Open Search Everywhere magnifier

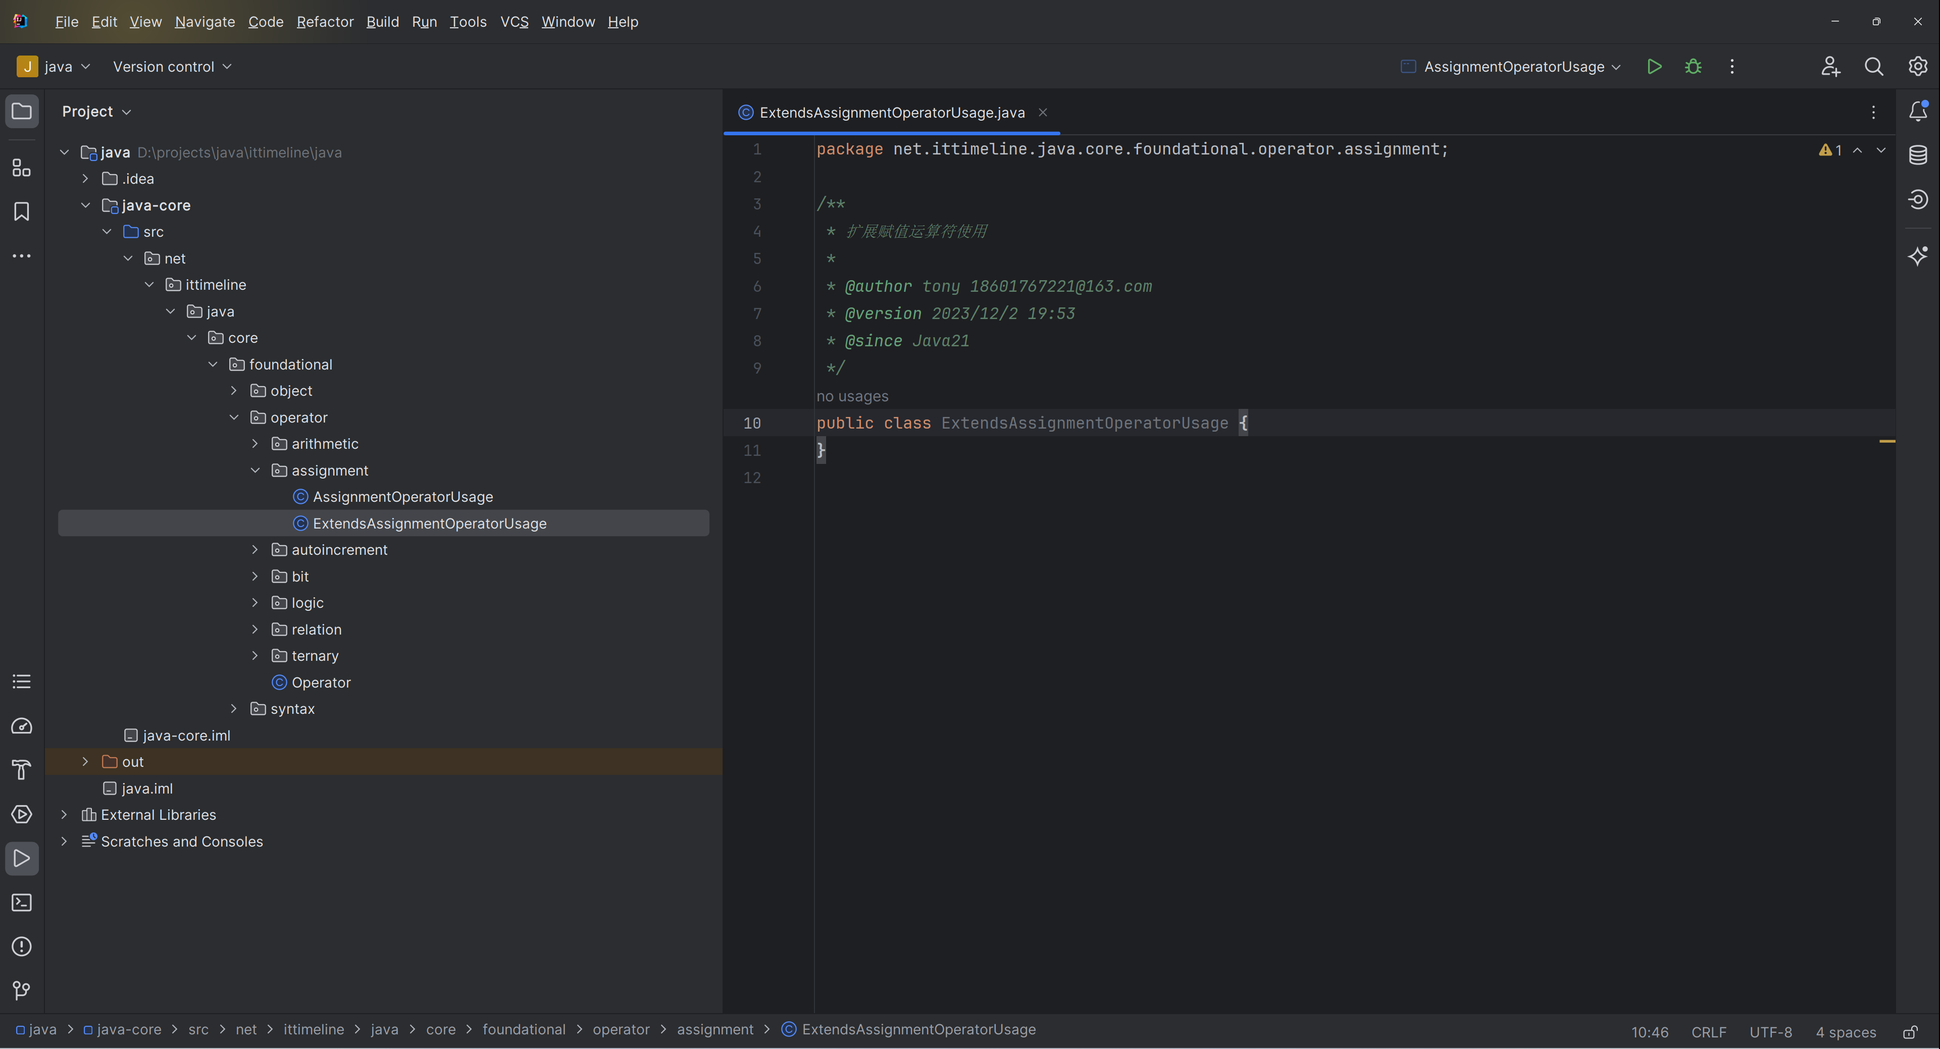1874,66
